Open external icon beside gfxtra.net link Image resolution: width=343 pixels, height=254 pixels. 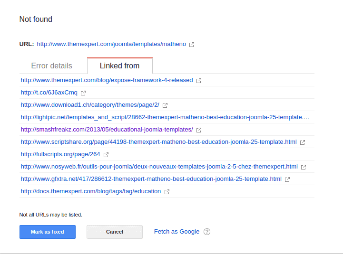click(x=287, y=179)
